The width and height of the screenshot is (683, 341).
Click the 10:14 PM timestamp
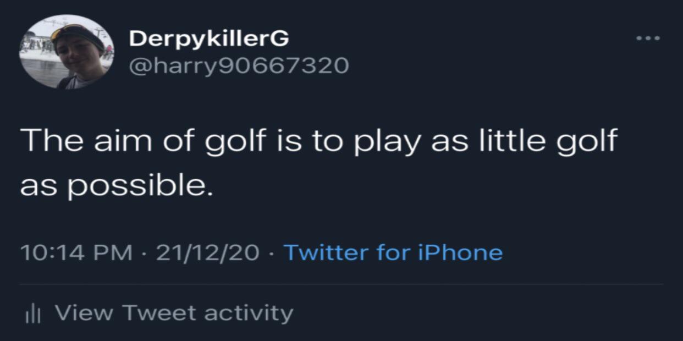coord(76,253)
